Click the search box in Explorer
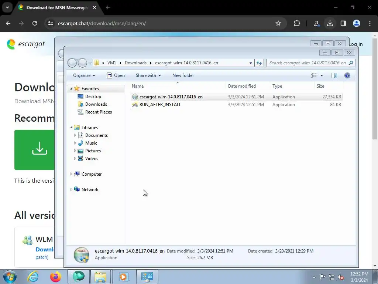 pos(310,63)
